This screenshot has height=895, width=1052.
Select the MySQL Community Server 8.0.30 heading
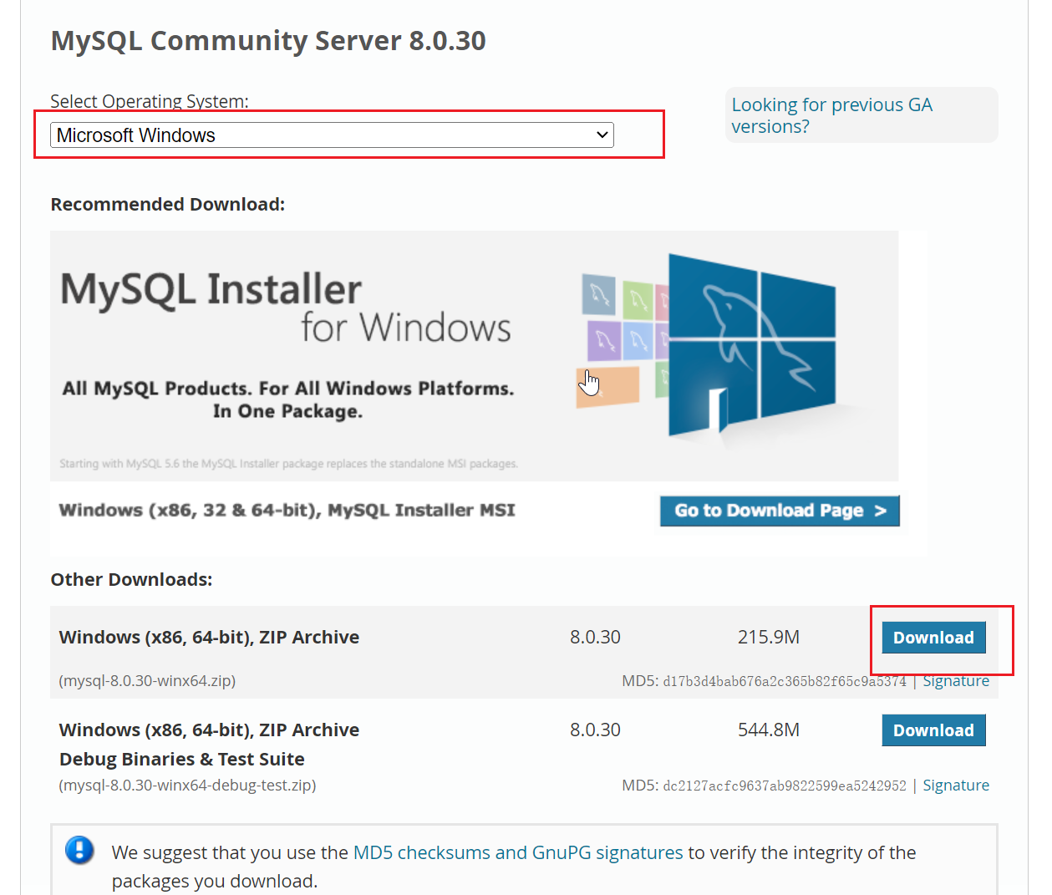[268, 40]
